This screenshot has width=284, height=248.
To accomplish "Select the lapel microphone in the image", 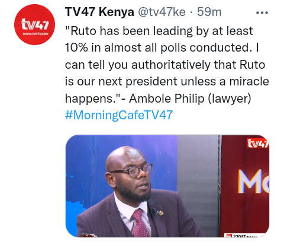I will coord(154,212).
